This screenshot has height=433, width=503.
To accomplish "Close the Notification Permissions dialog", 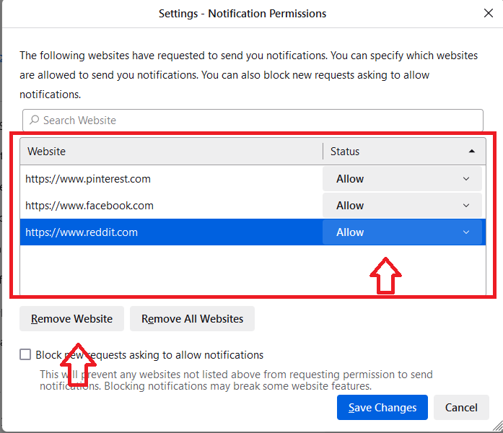I will tap(489, 14).
